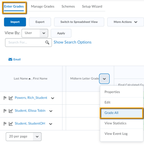Screen dimensions: 144x145
Task: Expand the chevron next to Powers, Rich_Student
Action: [x=52, y=98]
